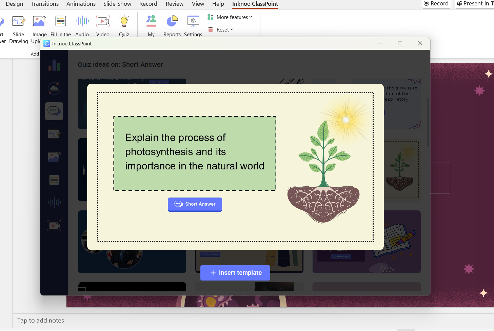Select the Word Cloud sidebar icon
Viewport: 494px width, 331px height.
[54, 88]
